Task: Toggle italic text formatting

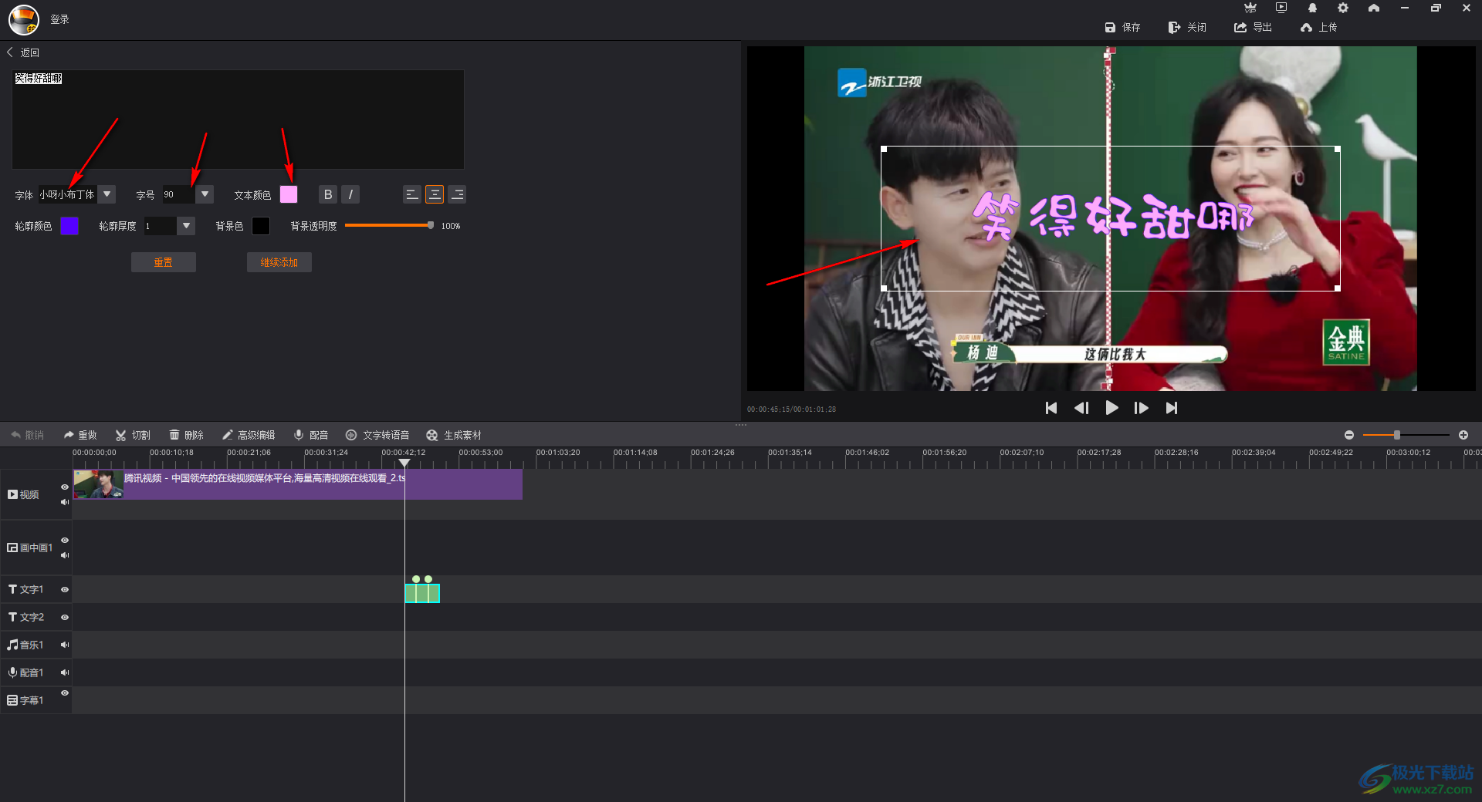Action: [350, 194]
